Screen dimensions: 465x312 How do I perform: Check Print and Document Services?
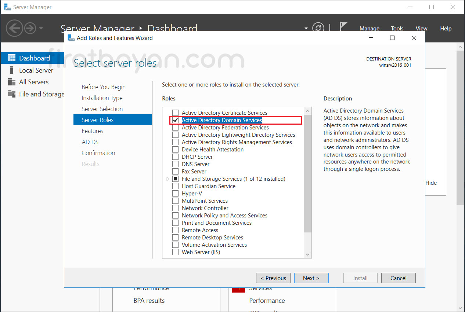pos(176,223)
